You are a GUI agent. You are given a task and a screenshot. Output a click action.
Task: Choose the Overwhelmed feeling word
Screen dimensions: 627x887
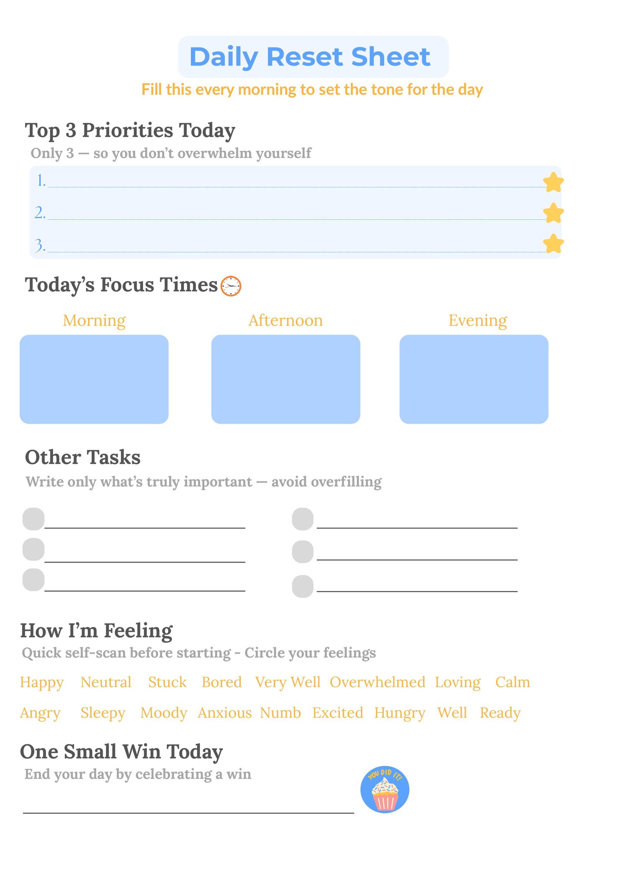[377, 682]
